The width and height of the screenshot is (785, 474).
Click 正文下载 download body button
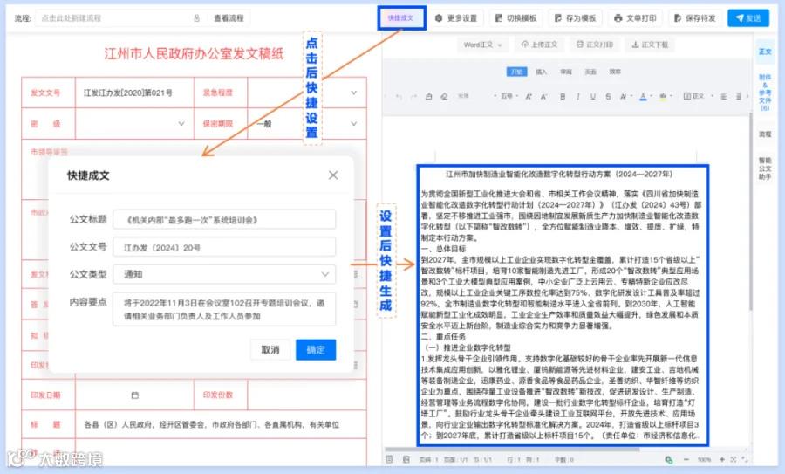coord(650,45)
